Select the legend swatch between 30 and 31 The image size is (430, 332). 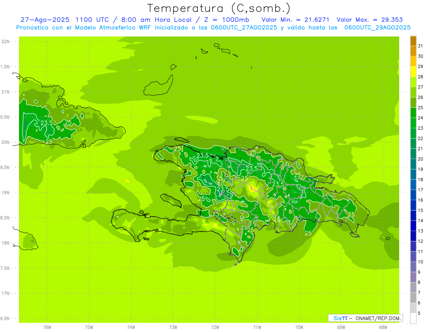[x=413, y=51]
